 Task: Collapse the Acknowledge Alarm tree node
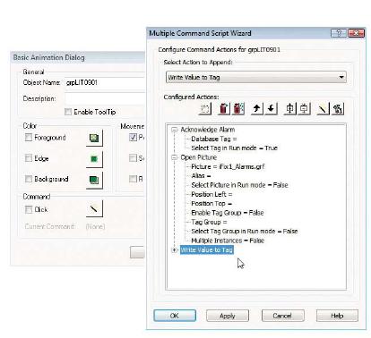[x=174, y=130]
